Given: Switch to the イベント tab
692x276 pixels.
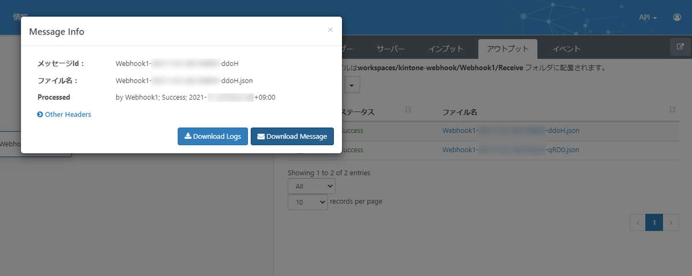Looking at the screenshot, I should (566, 49).
